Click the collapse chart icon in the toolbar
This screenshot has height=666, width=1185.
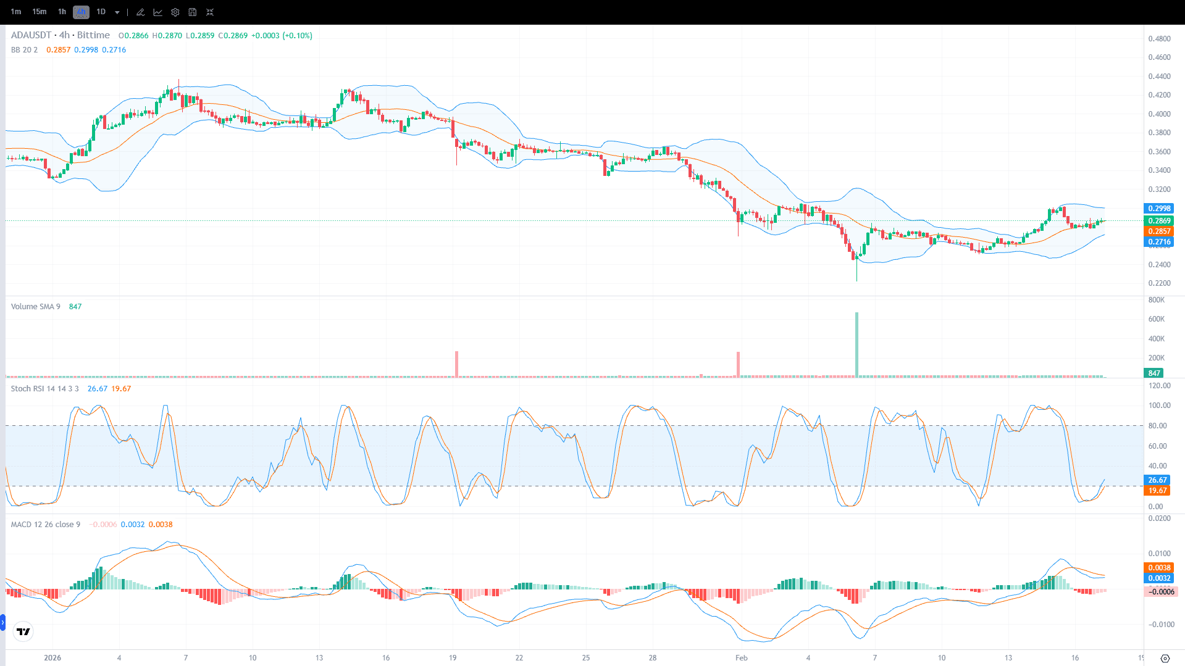(210, 12)
